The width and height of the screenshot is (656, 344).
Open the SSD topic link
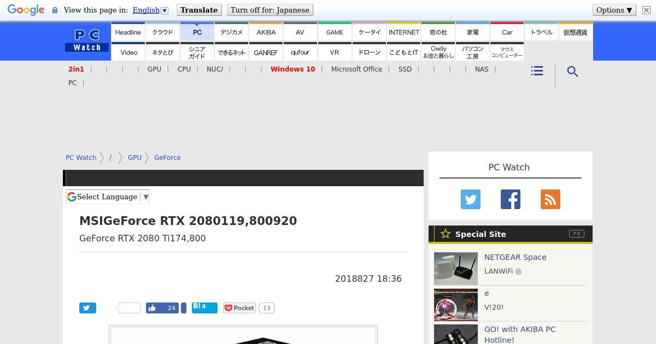pyautogui.click(x=405, y=69)
